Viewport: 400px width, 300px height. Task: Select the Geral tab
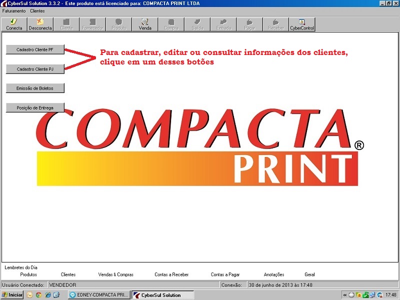point(309,274)
